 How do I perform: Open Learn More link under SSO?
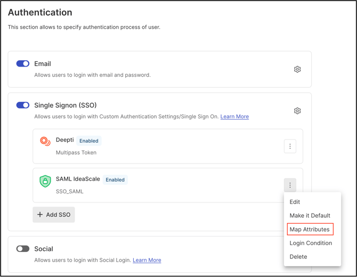[x=234, y=117]
